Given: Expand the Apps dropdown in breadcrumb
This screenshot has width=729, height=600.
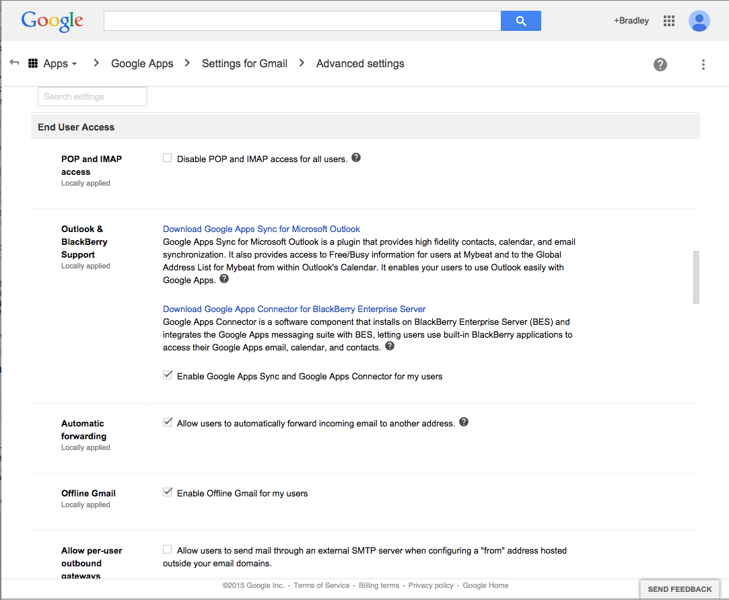Looking at the screenshot, I should 54,64.
